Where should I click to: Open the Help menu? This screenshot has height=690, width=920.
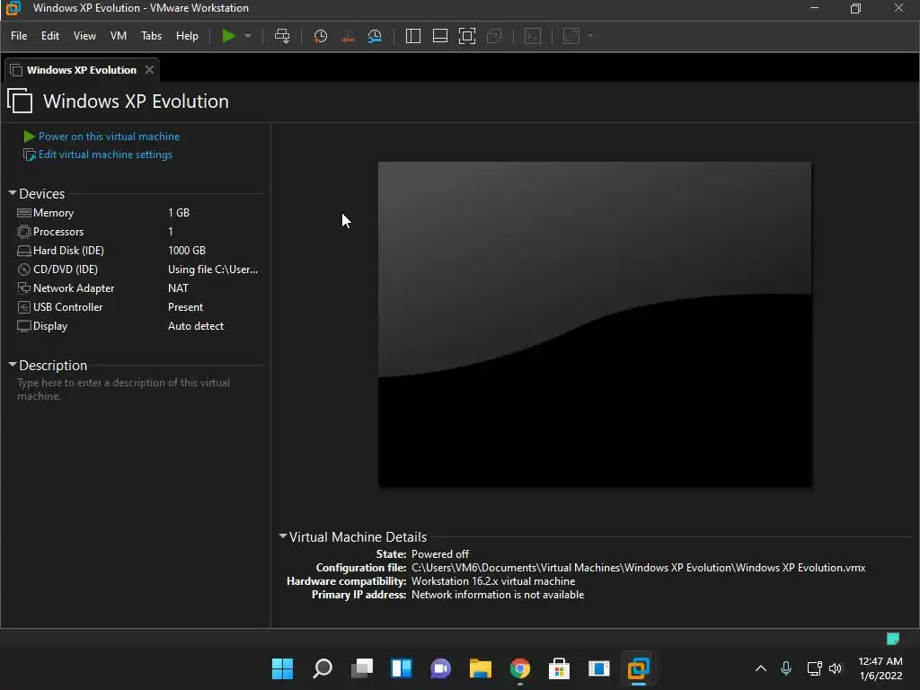tap(187, 36)
